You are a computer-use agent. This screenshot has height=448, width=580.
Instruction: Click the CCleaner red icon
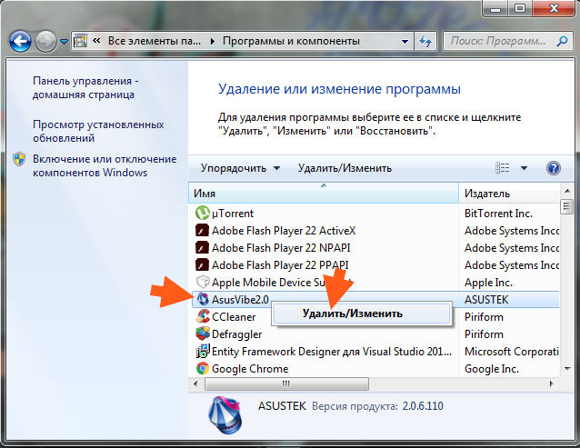tap(203, 316)
